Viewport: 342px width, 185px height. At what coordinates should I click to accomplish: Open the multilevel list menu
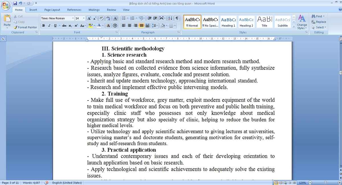pos(142,18)
